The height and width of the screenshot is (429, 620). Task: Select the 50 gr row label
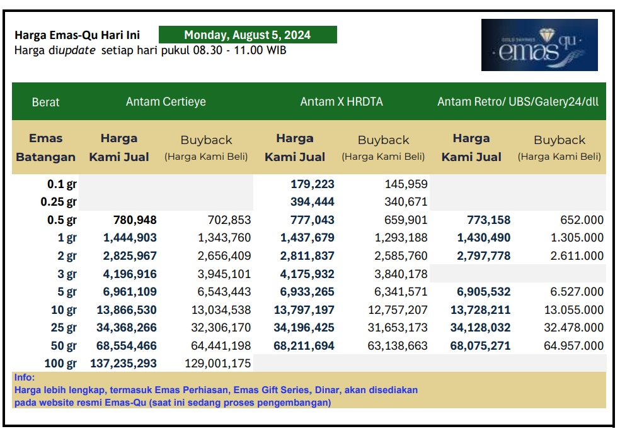(64, 346)
